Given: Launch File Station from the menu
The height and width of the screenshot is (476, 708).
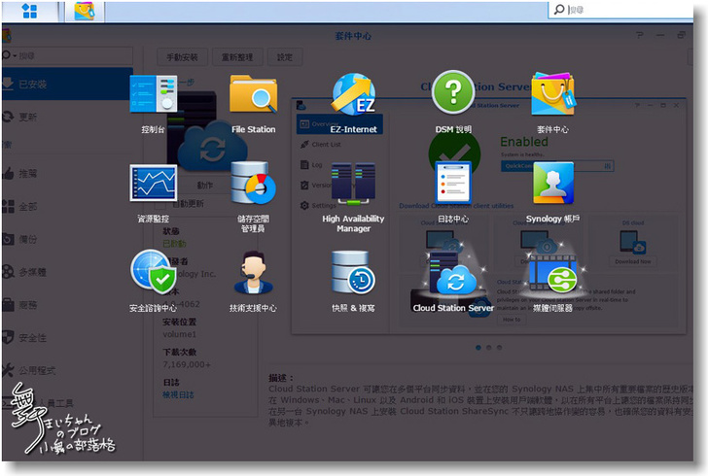Looking at the screenshot, I should point(253,95).
